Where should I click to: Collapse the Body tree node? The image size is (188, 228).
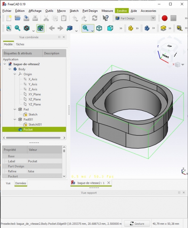10,69
